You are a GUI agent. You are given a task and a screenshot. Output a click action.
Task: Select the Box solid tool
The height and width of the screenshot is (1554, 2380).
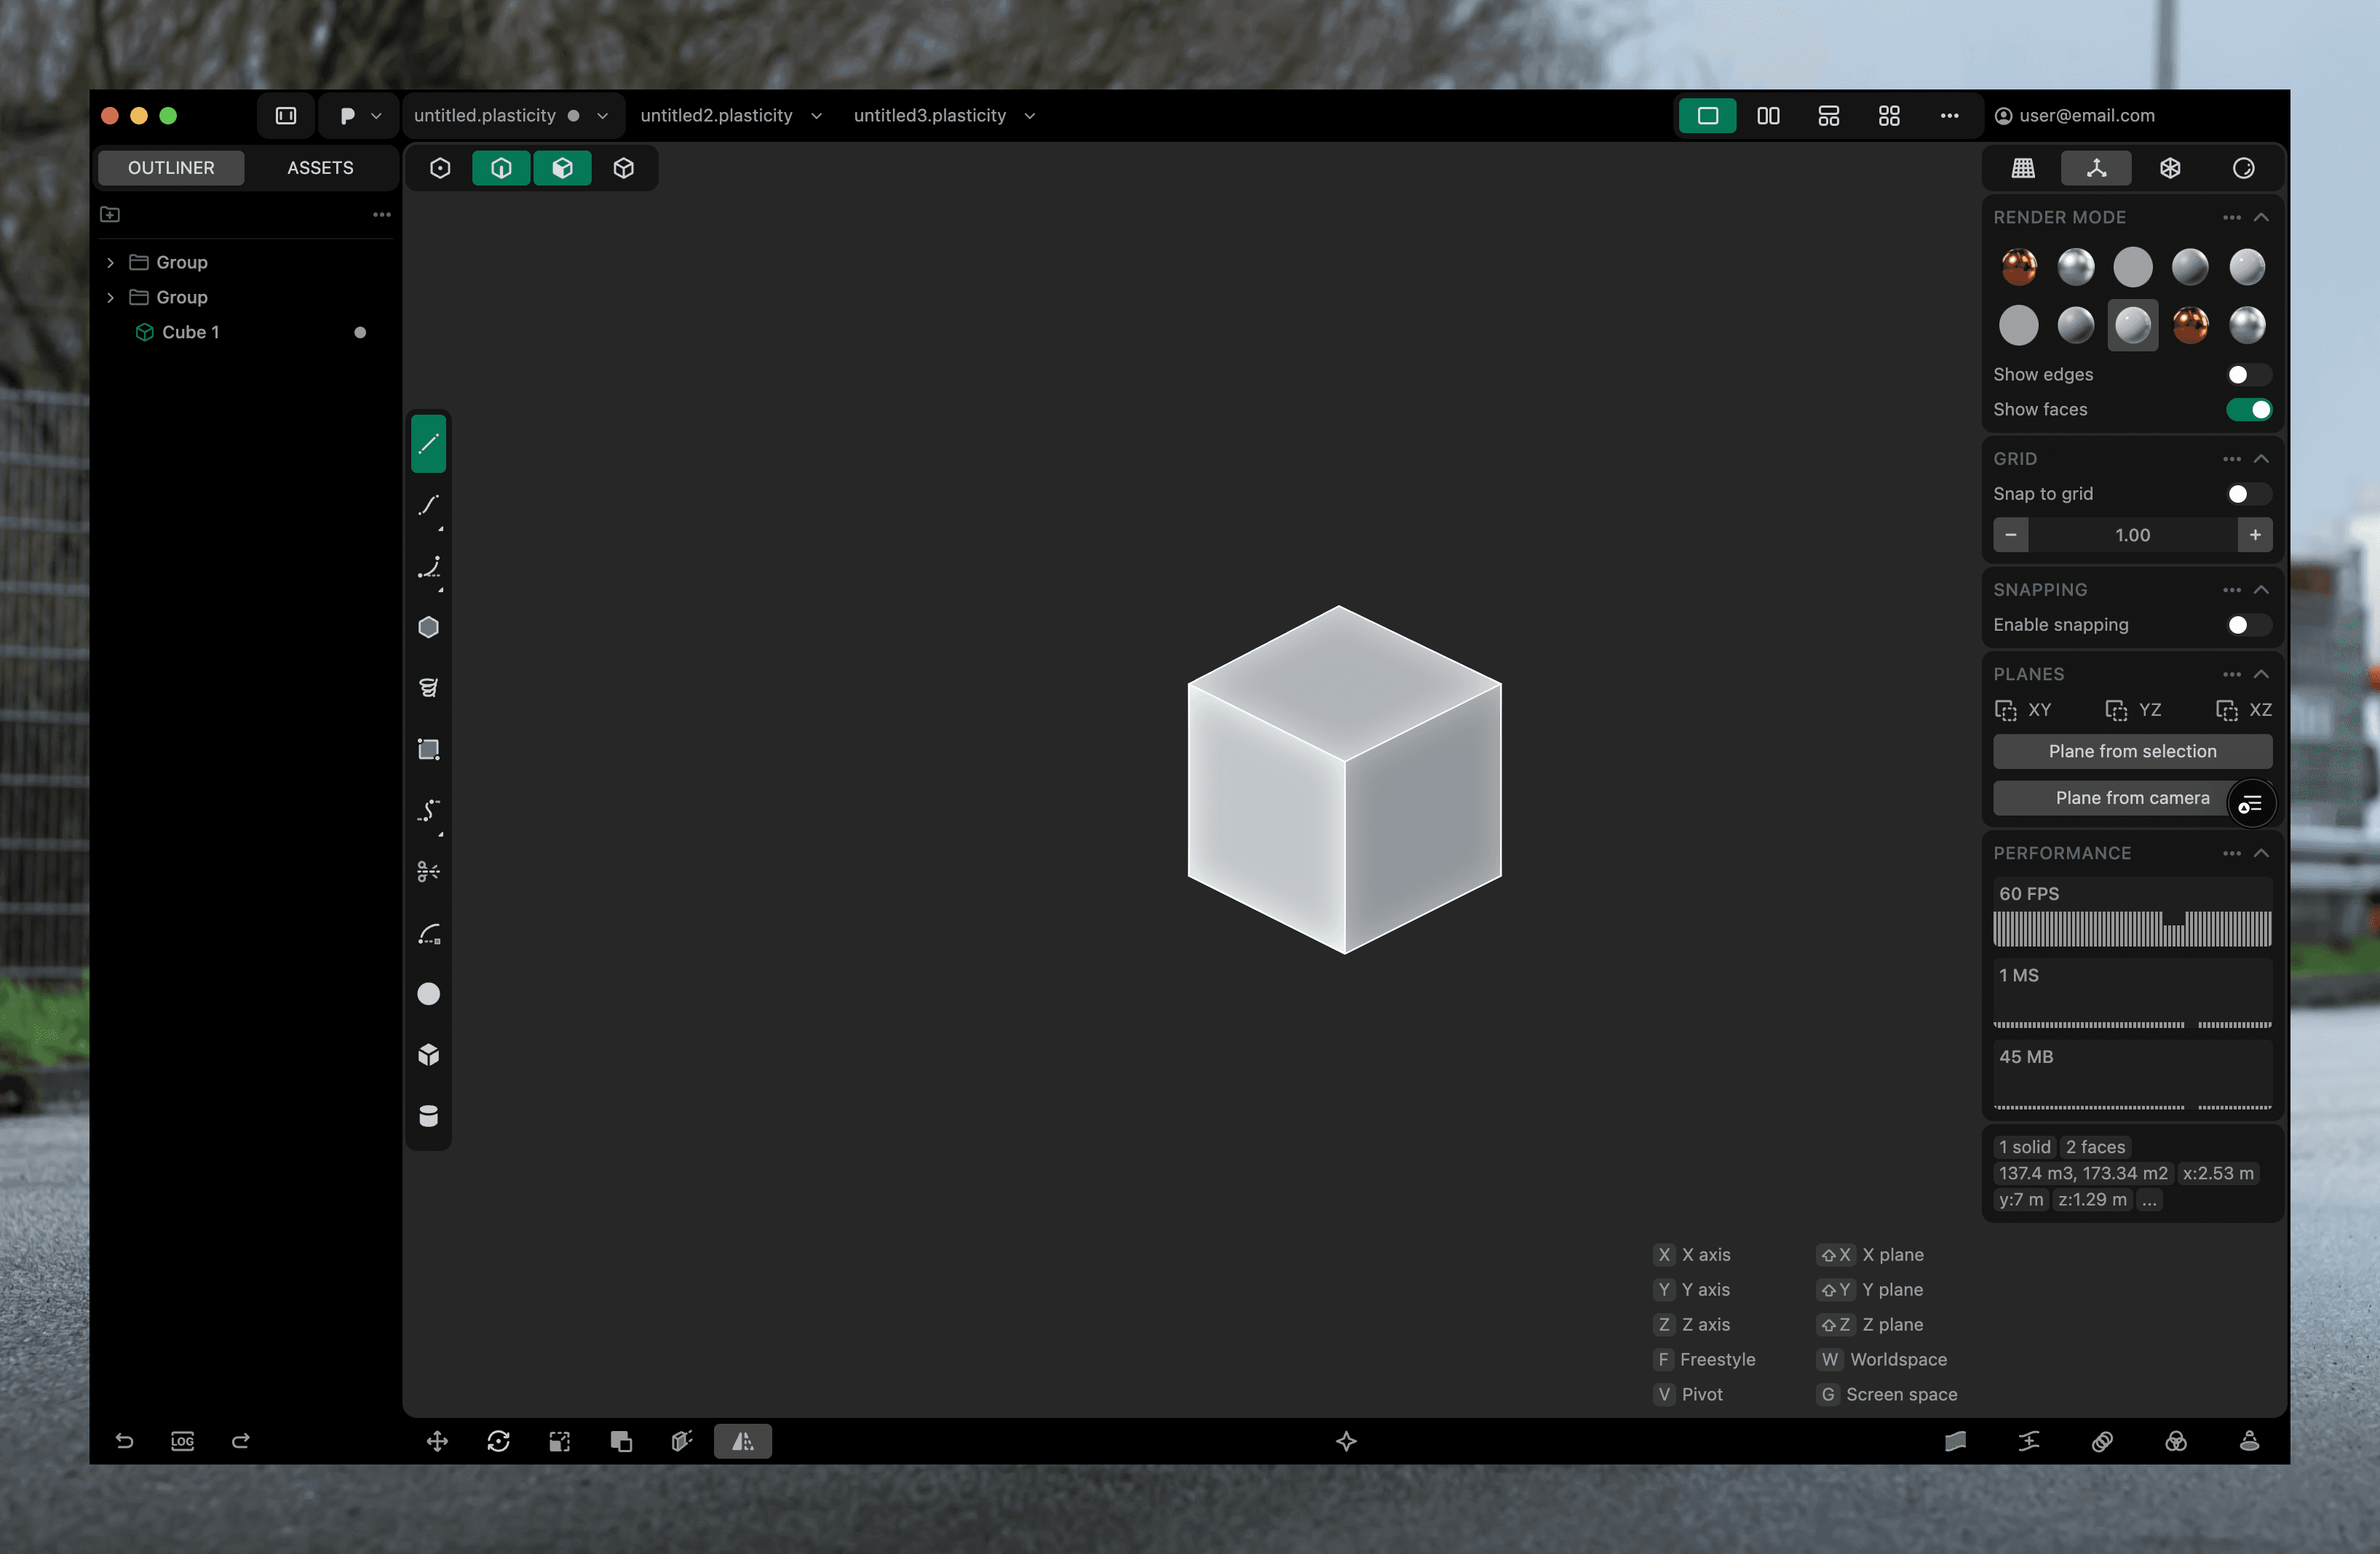(x=428, y=1056)
